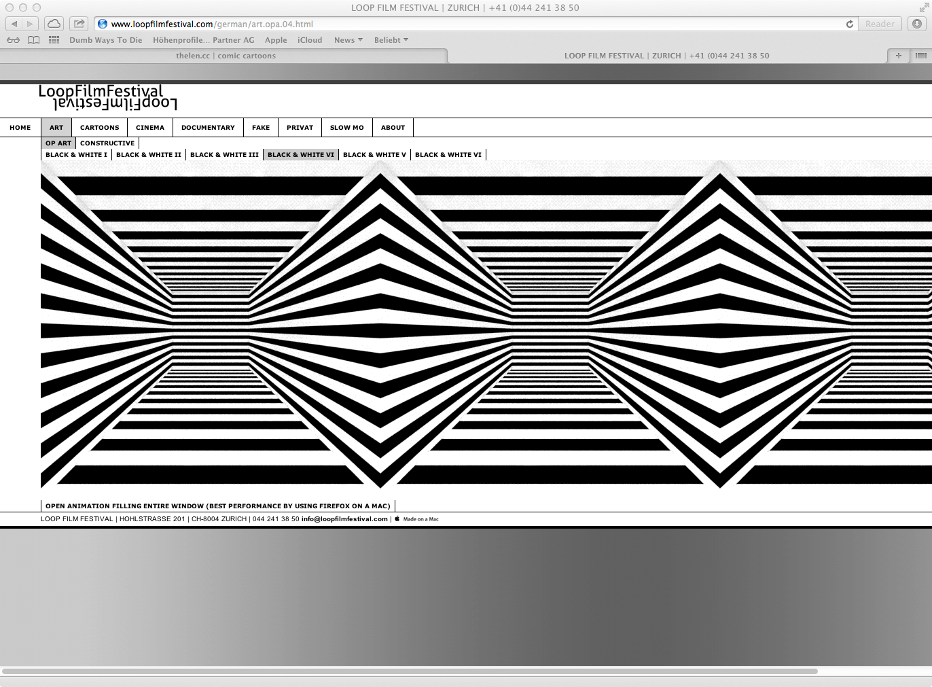
Task: Open the Downloads arrow icon
Action: click(917, 24)
